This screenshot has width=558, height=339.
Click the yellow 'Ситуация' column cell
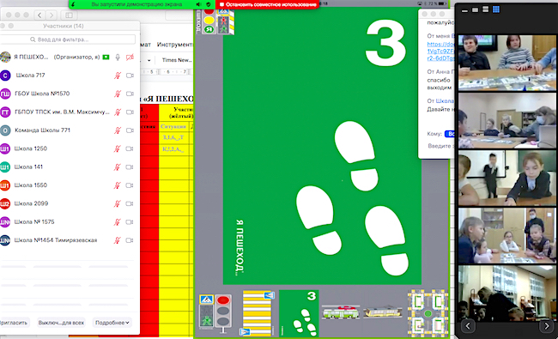173,126
